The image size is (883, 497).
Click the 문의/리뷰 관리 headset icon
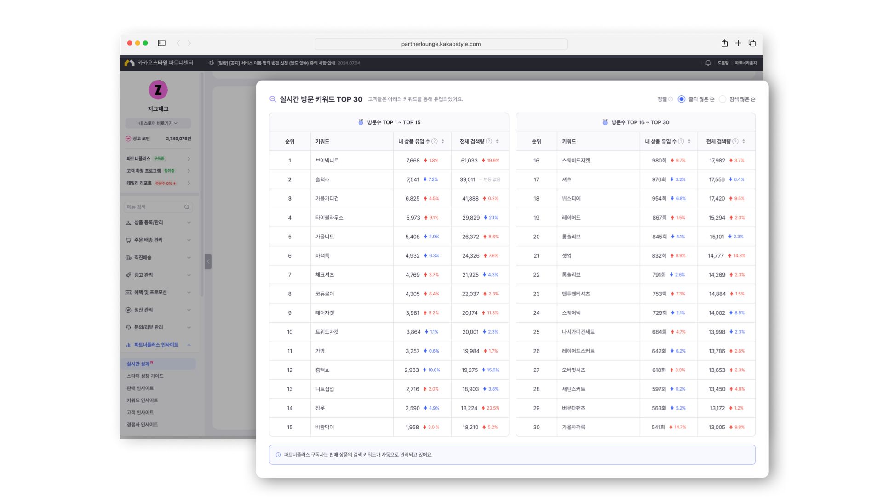tap(128, 328)
